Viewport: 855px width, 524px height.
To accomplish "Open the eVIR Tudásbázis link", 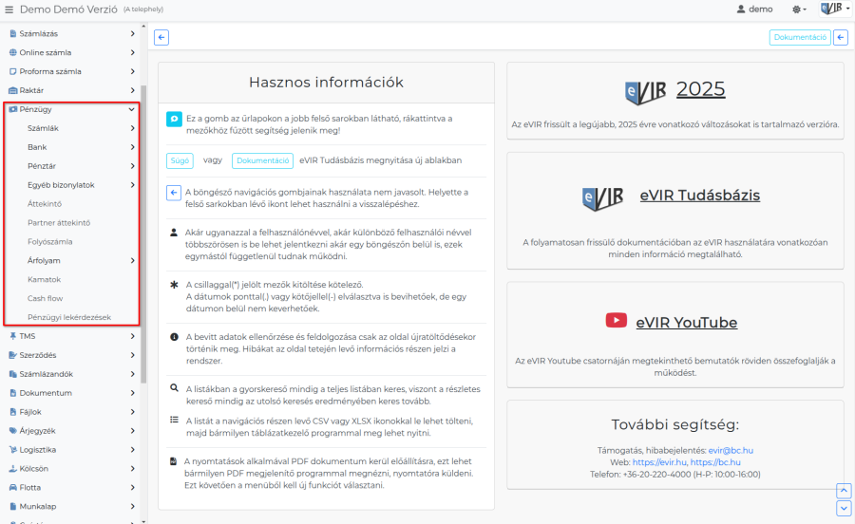I will pyautogui.click(x=700, y=196).
